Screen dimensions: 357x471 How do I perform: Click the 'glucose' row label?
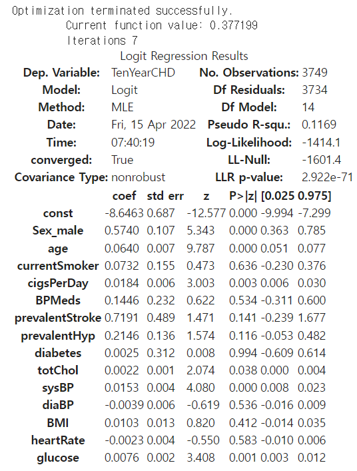pos(58,458)
